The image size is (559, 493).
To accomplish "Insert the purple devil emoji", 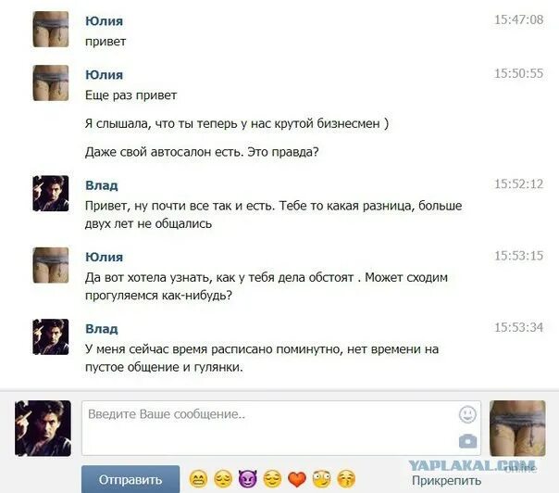I will [x=248, y=479].
